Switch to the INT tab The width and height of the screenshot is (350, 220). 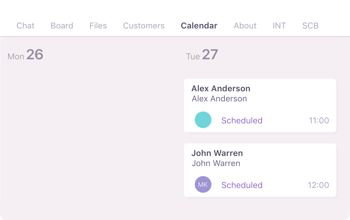click(279, 26)
